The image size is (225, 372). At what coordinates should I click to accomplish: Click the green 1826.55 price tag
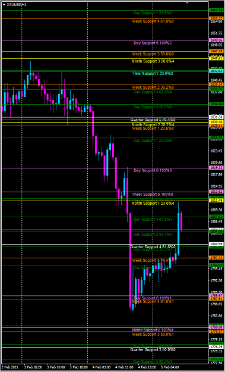216,137
